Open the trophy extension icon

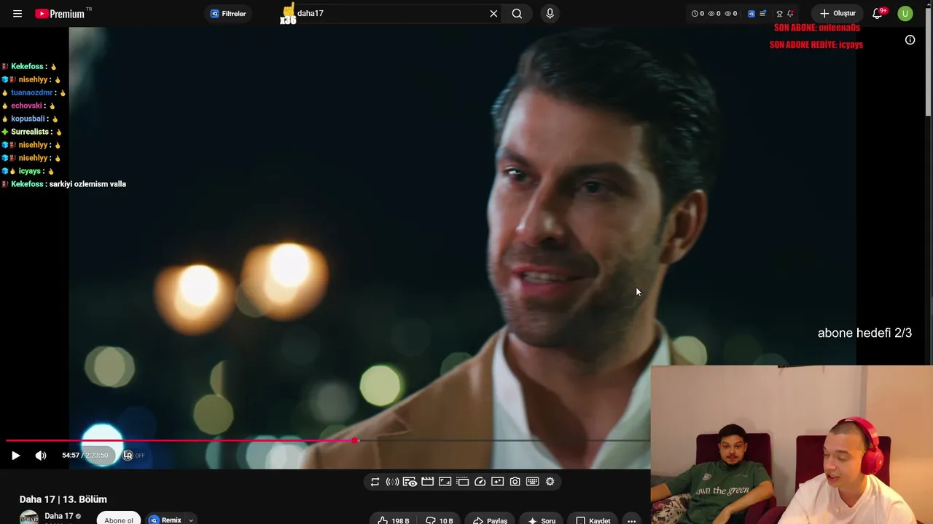tap(779, 14)
